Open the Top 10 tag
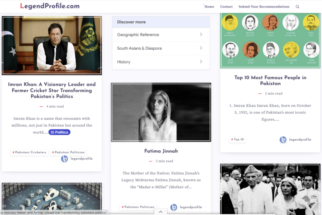Screen dimensions: 322x215 (238, 139)
